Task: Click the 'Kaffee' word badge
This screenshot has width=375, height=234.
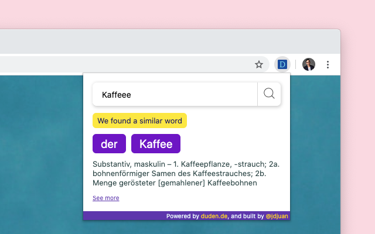Action: point(156,143)
